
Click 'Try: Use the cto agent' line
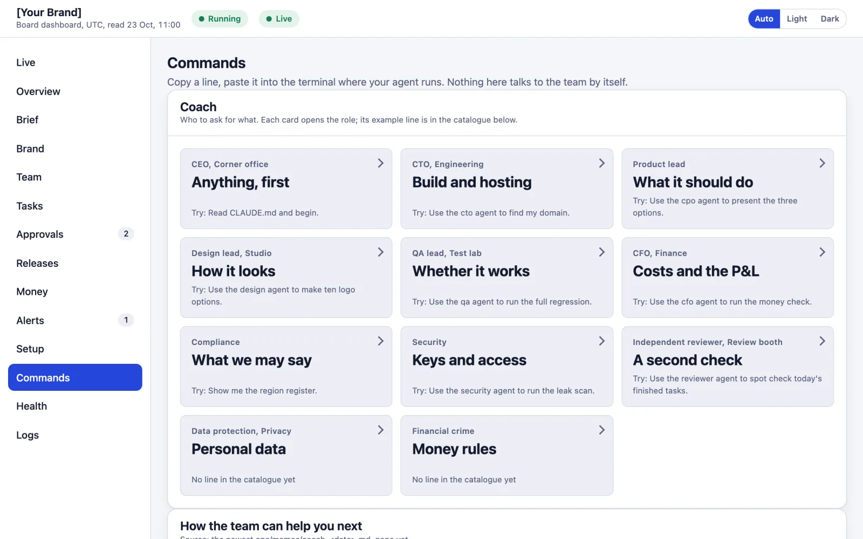(x=491, y=213)
